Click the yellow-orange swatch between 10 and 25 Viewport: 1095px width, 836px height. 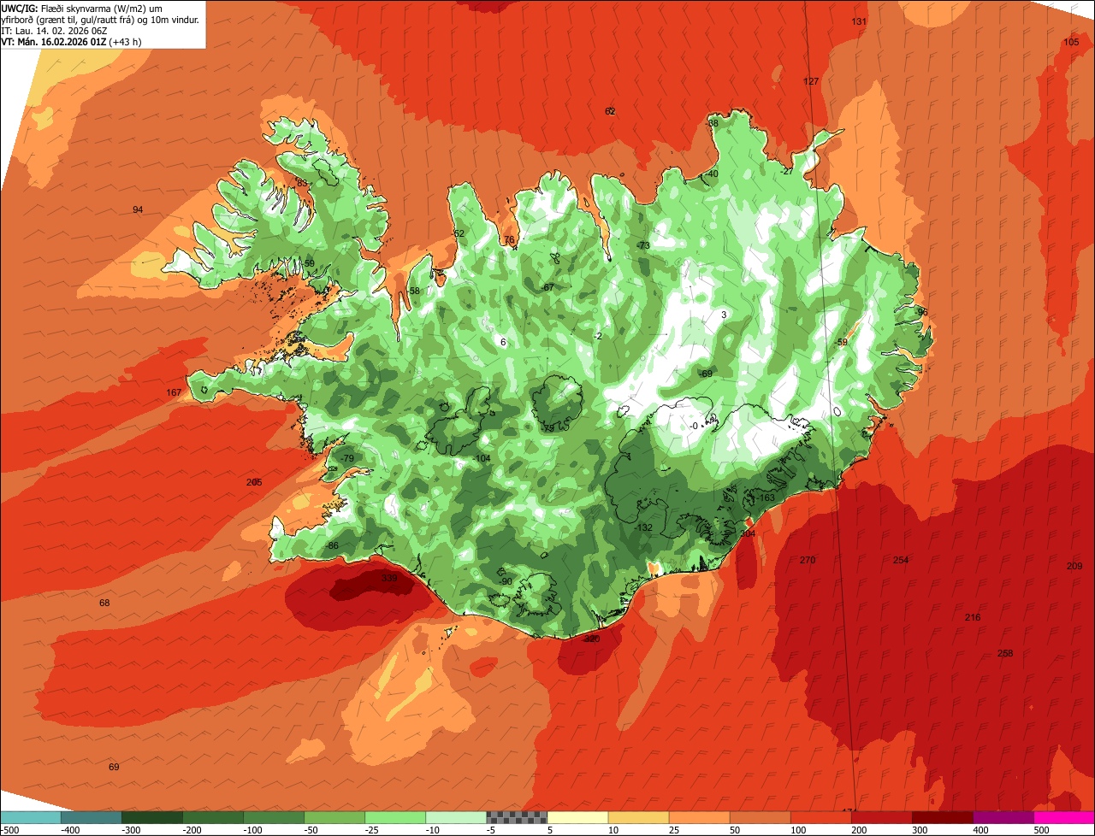pyautogui.click(x=638, y=817)
